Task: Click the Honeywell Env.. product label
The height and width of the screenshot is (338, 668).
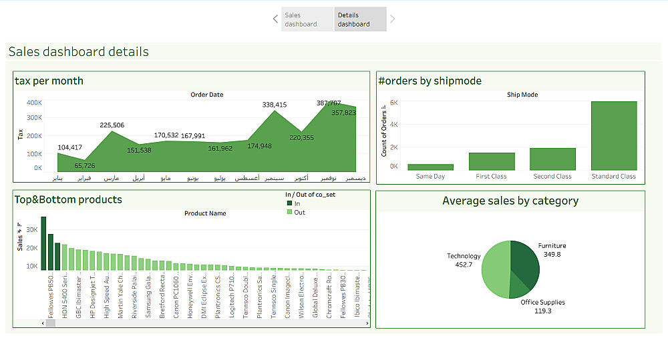Action: (x=190, y=297)
